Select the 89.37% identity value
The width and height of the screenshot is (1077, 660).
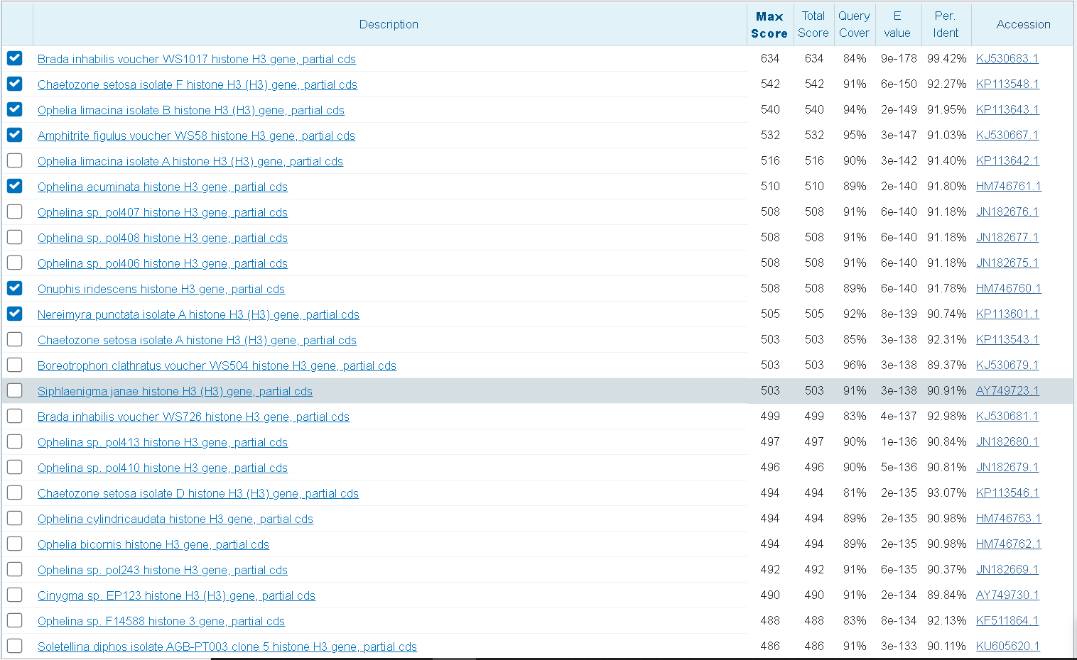946,365
